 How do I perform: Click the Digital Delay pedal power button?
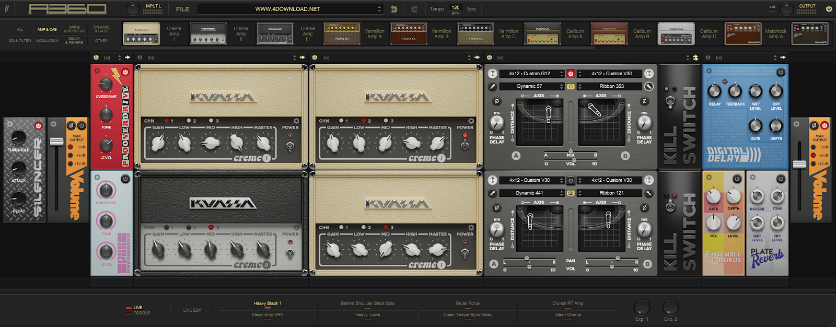pos(781,73)
